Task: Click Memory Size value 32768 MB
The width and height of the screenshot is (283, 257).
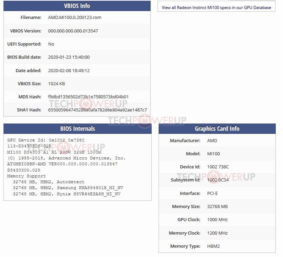Action: coord(217,207)
